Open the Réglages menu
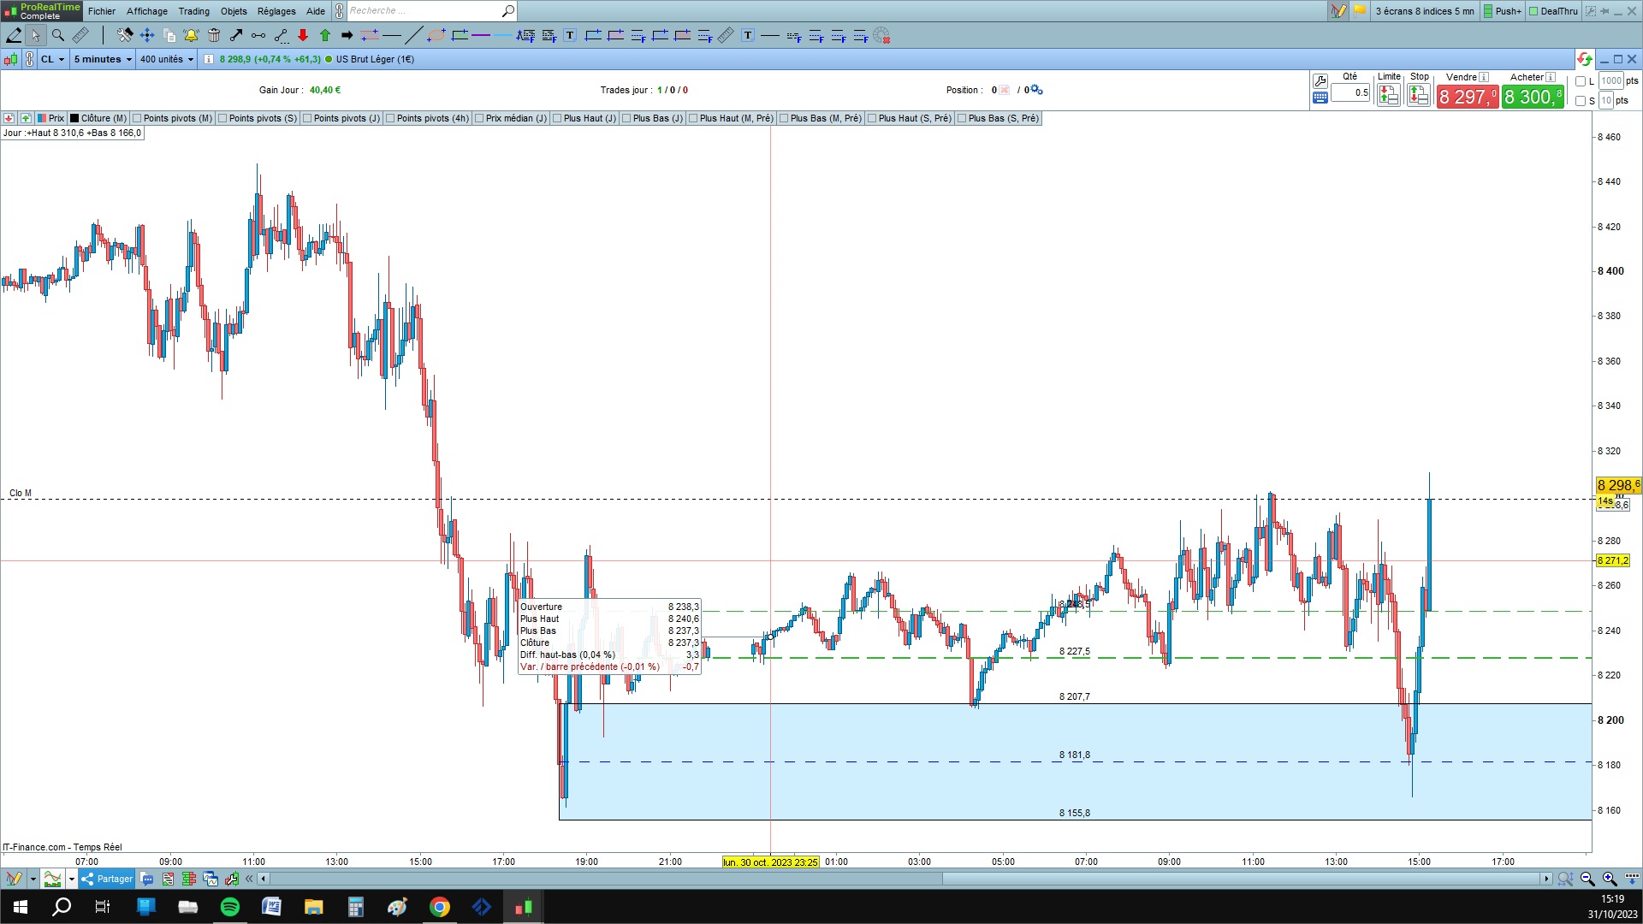Screen dimensions: 1643x924 [x=276, y=11]
